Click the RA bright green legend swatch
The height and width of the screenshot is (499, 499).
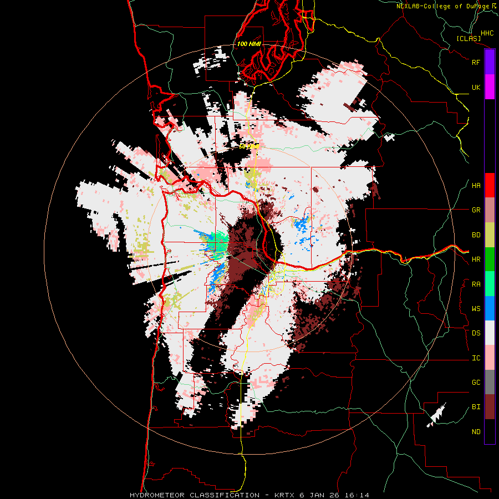[490, 284]
